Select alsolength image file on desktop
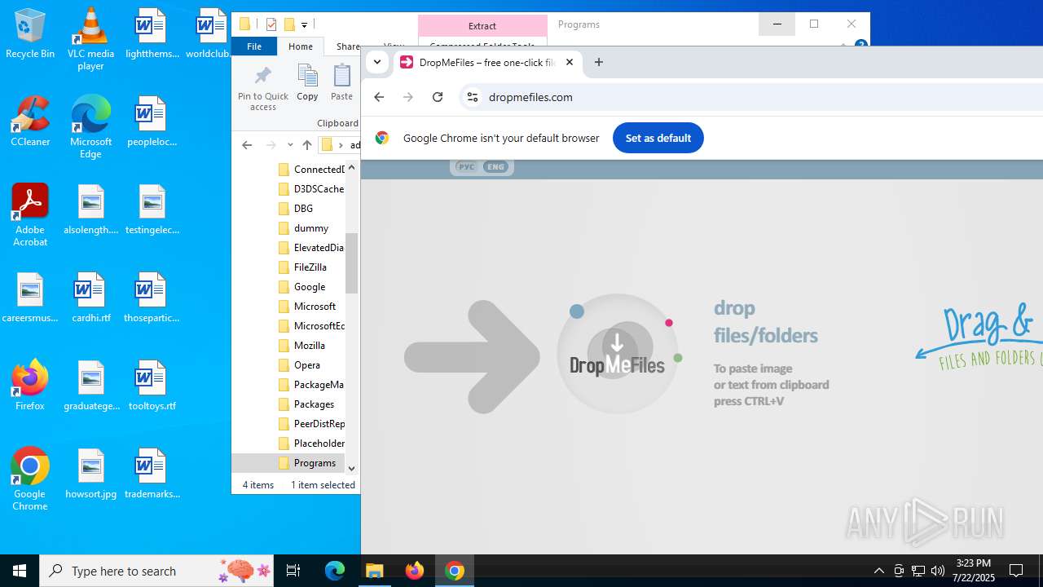This screenshot has height=587, width=1043. (x=90, y=210)
